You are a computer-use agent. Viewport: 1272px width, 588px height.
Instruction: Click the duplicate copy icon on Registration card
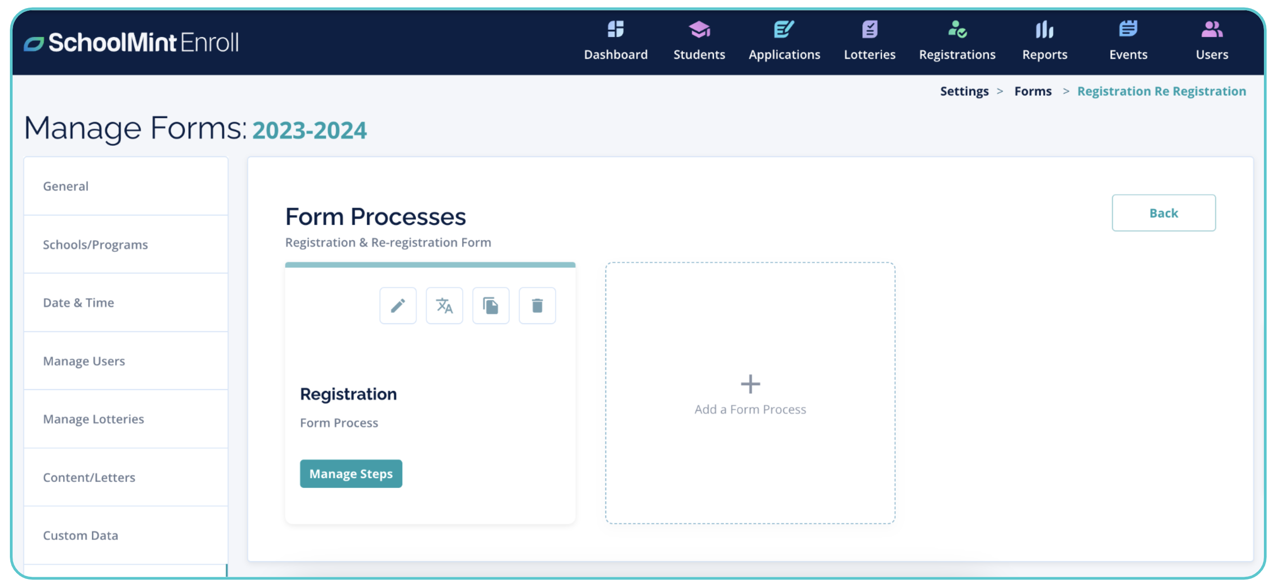coord(490,305)
